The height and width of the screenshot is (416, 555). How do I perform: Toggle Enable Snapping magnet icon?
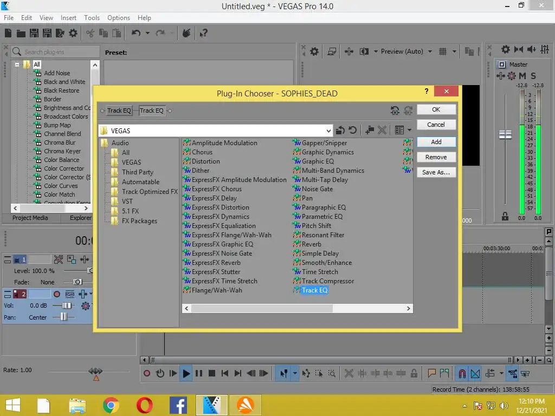coord(462,373)
